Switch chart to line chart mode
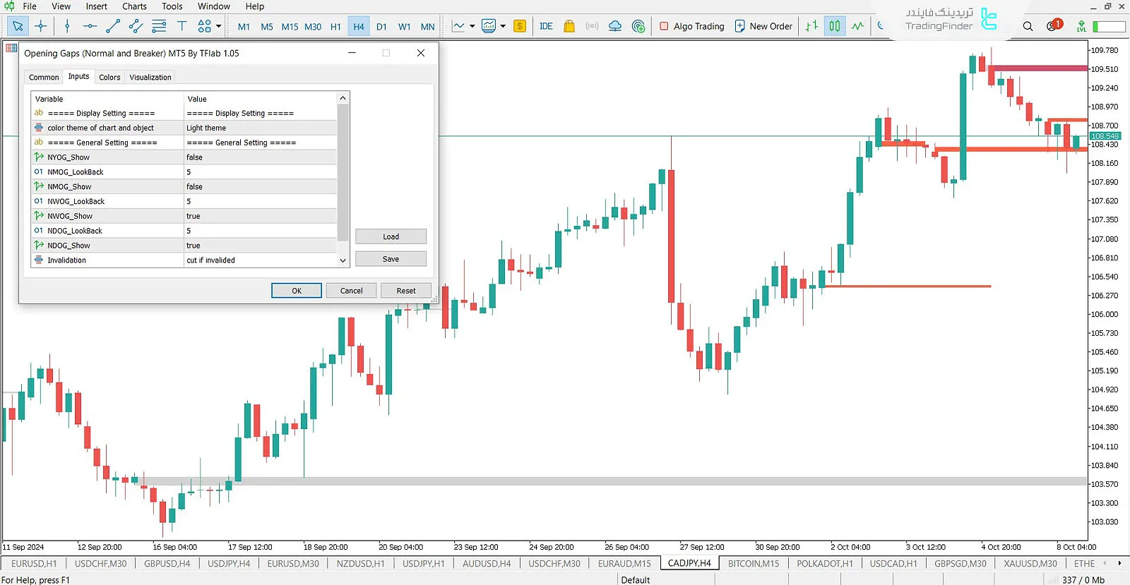 click(x=857, y=26)
